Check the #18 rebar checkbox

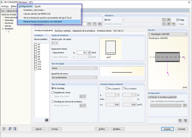36,69
